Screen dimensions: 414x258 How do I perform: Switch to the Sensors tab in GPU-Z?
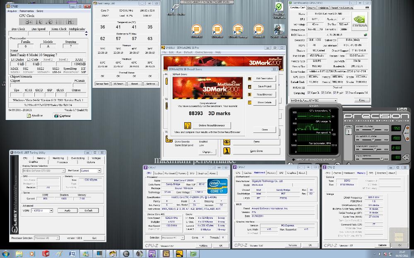click(x=312, y=8)
